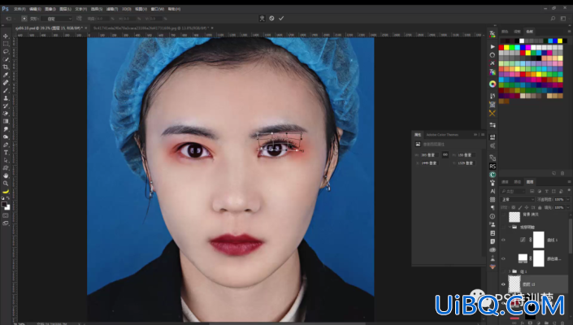Viewport: 573px width, 325px height.
Task: Select the Eraser tool
Action: pos(6,114)
